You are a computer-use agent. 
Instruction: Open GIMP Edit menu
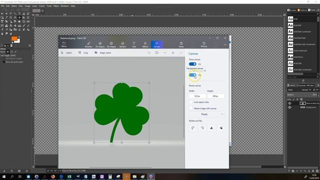click(8, 6)
